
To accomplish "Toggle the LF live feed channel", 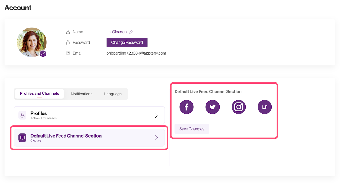I will point(265,107).
